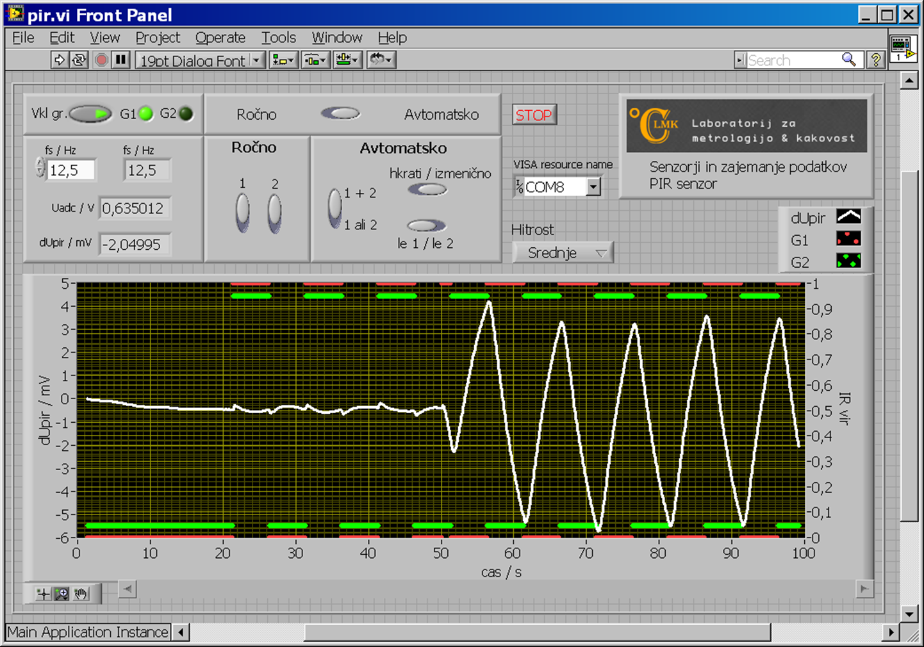
Task: Open the VISA resource name COM8 dropdown
Action: [x=593, y=187]
